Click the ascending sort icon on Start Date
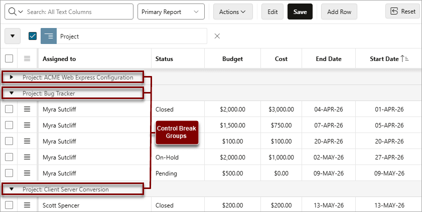 (x=404, y=58)
